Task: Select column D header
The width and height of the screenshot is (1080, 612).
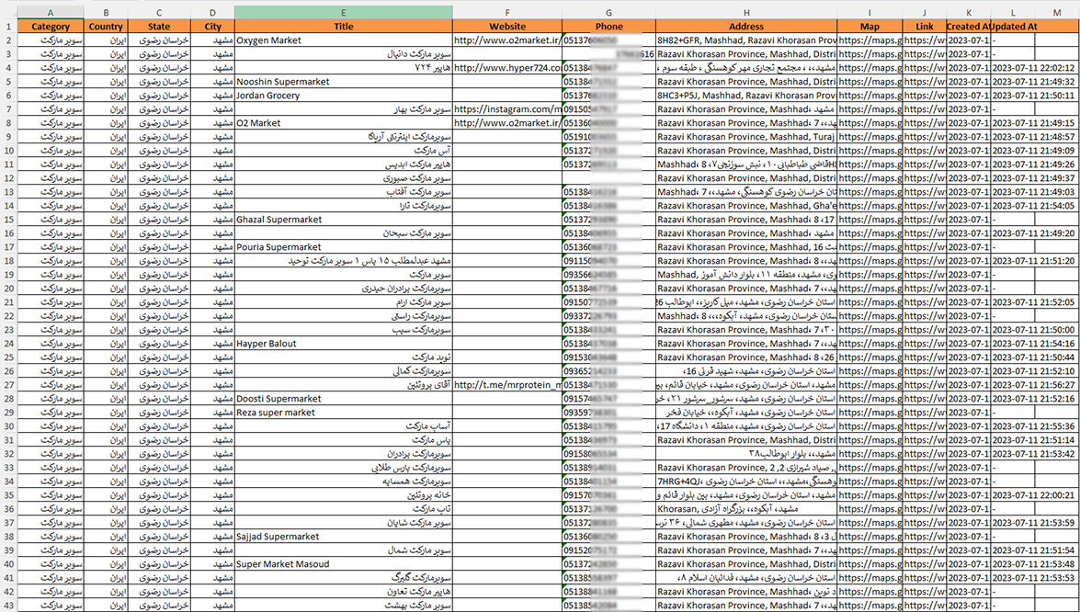Action: 213,12
